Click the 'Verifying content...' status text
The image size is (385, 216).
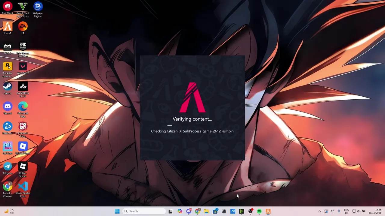point(192,119)
